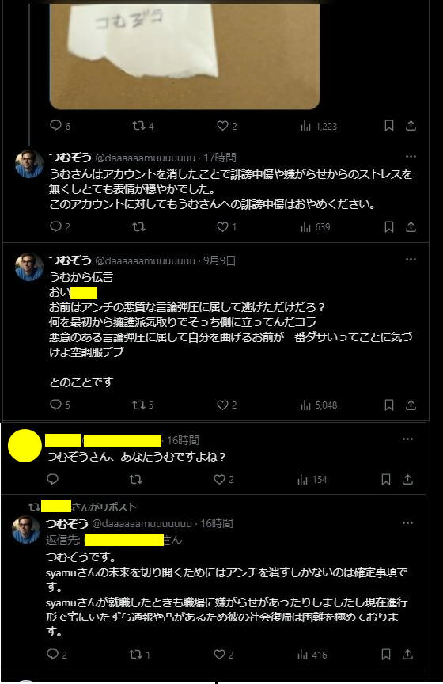
Task: Repost the 9月9日 tweet showing 5 reposts
Action: pyautogui.click(x=142, y=405)
